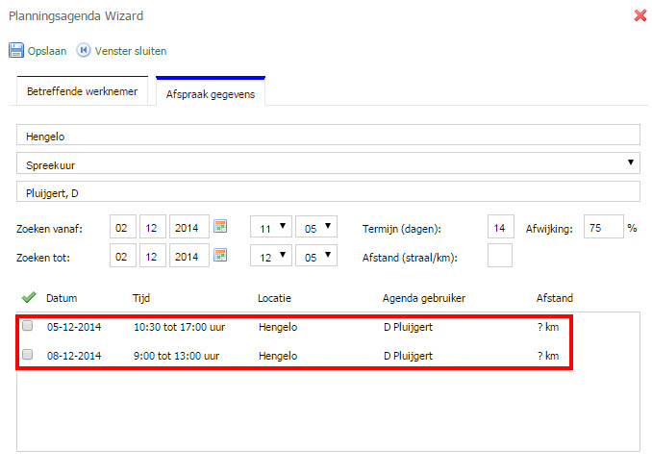Image resolution: width=652 pixels, height=474 pixels.
Task: Open calendar picker for Zoeken tot
Action: point(220,255)
